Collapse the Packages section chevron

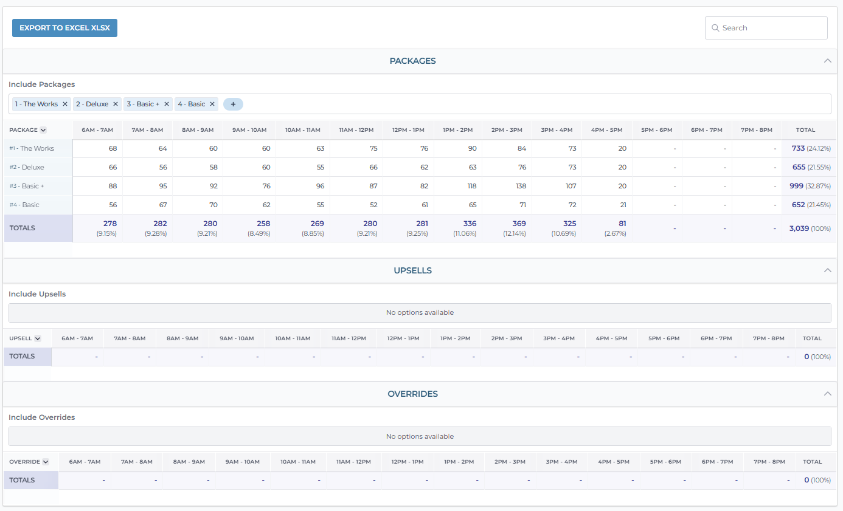[827, 61]
